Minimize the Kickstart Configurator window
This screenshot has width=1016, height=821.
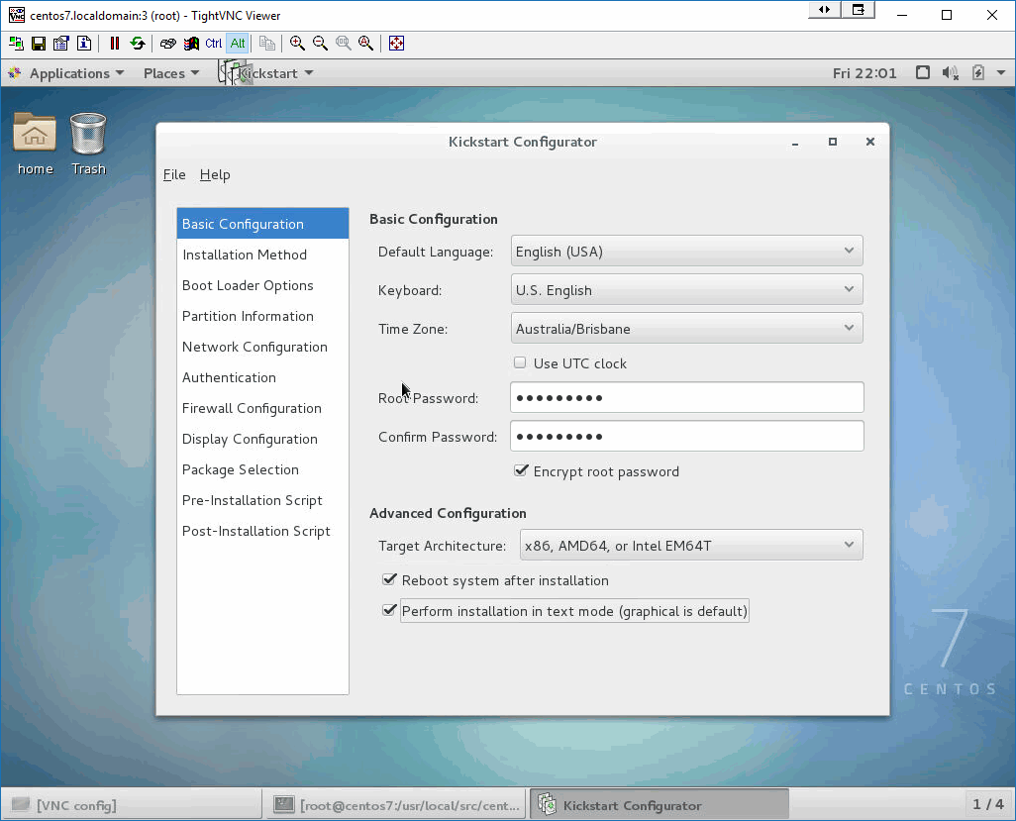point(795,142)
